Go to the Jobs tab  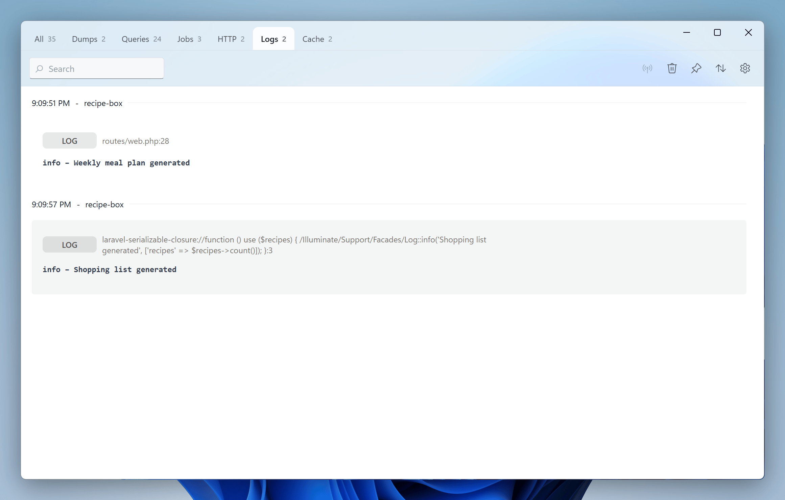189,39
